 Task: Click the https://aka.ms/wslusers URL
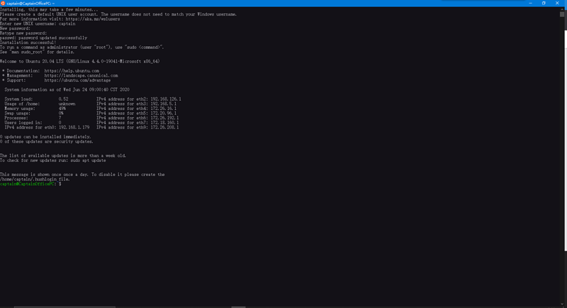pos(93,19)
